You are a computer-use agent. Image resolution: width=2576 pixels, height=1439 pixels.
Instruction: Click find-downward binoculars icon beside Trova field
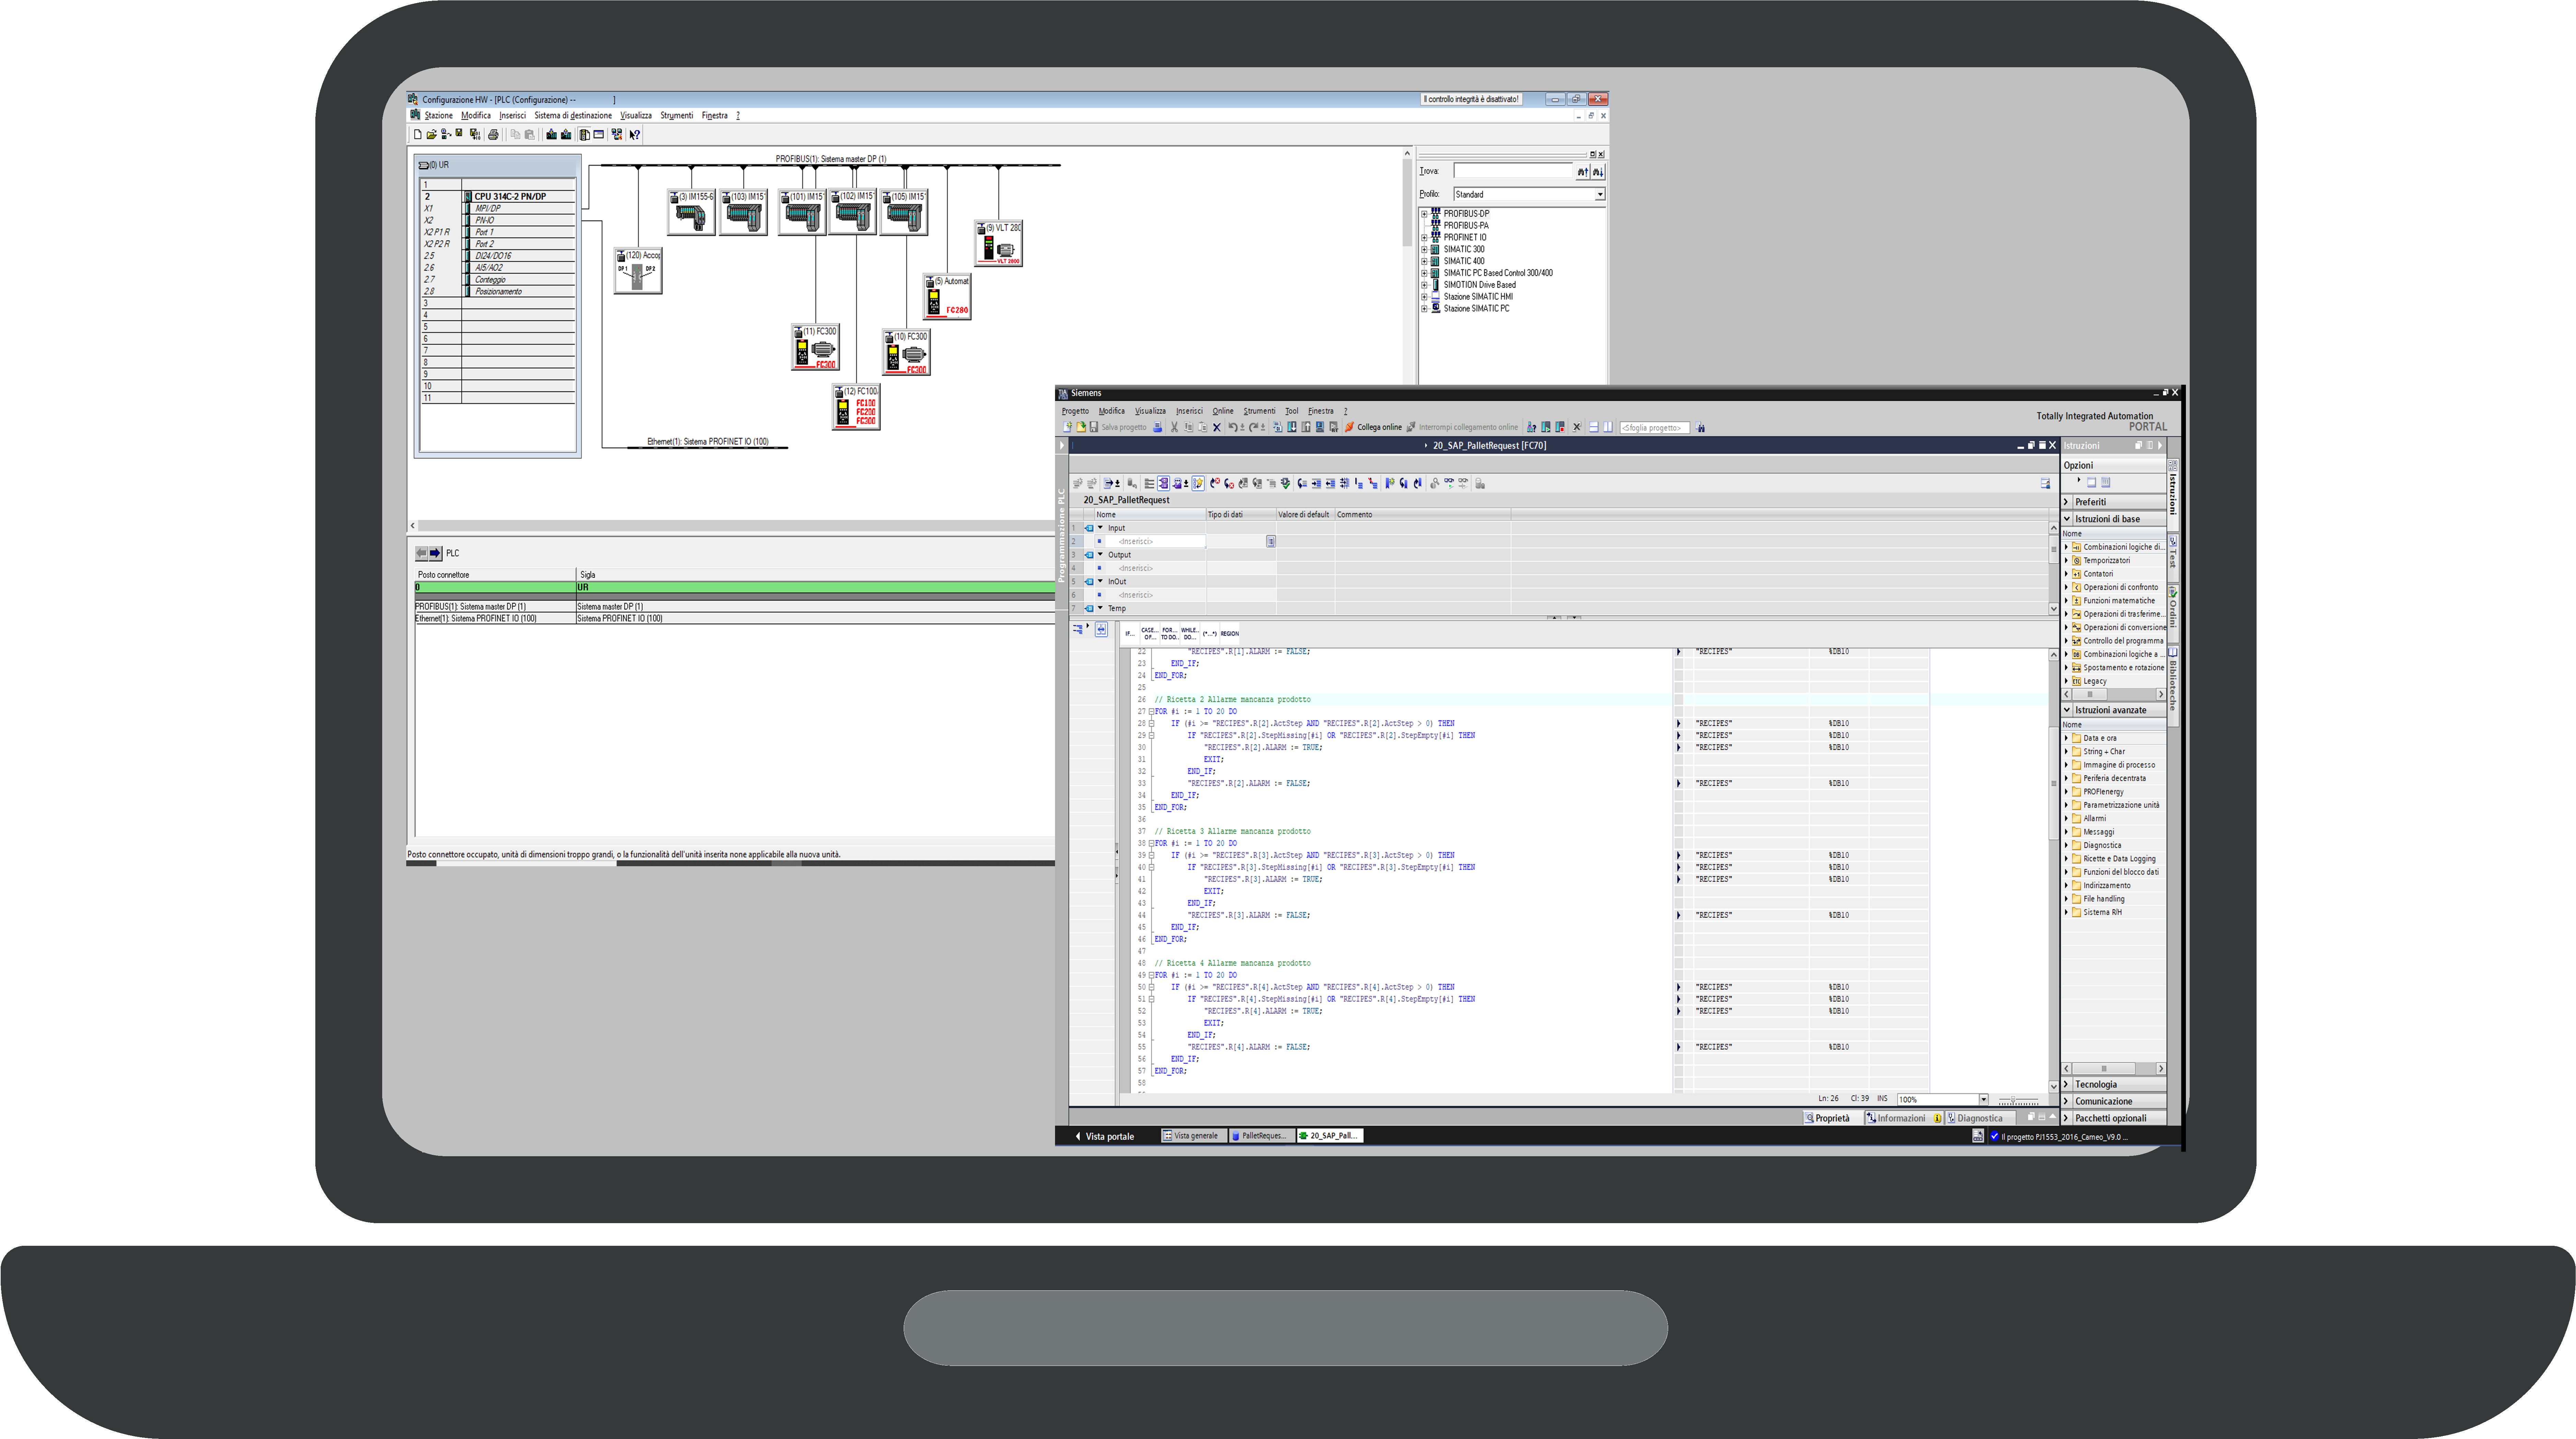[1598, 172]
